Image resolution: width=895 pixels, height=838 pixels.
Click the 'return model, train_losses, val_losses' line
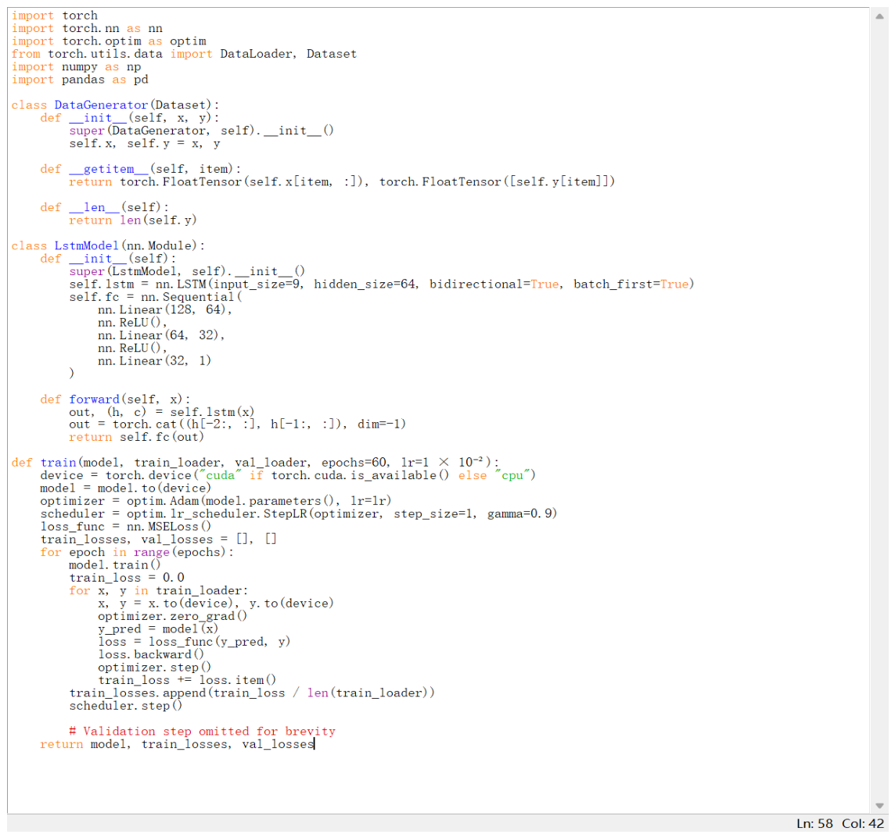(177, 744)
